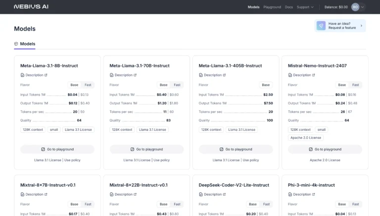Click playground icon on Mistral-Nemo Go to playground button

(x=311, y=149)
